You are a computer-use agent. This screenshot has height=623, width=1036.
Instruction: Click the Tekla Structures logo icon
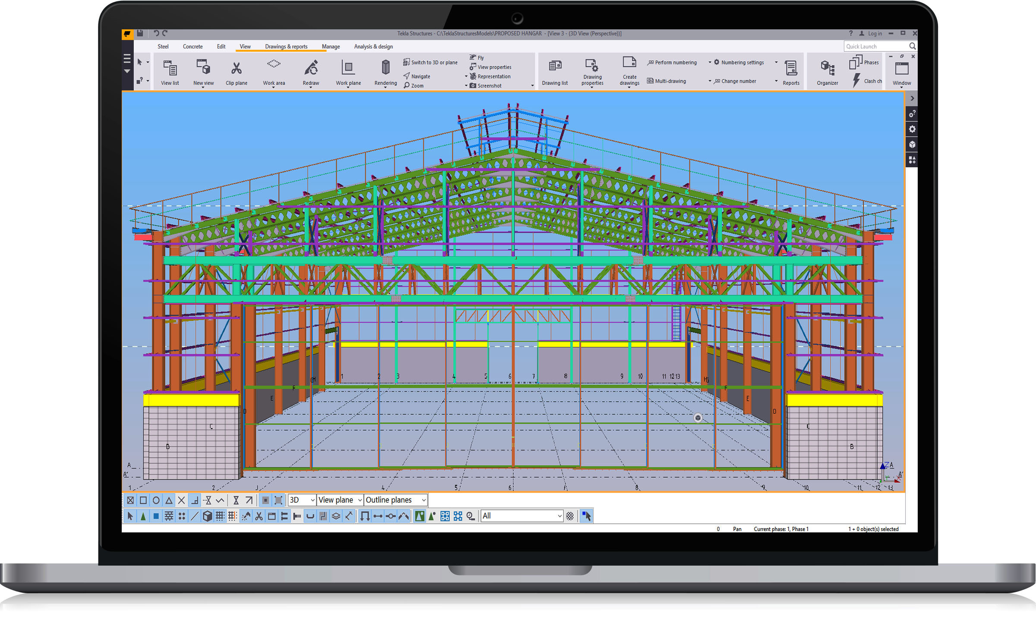[127, 34]
